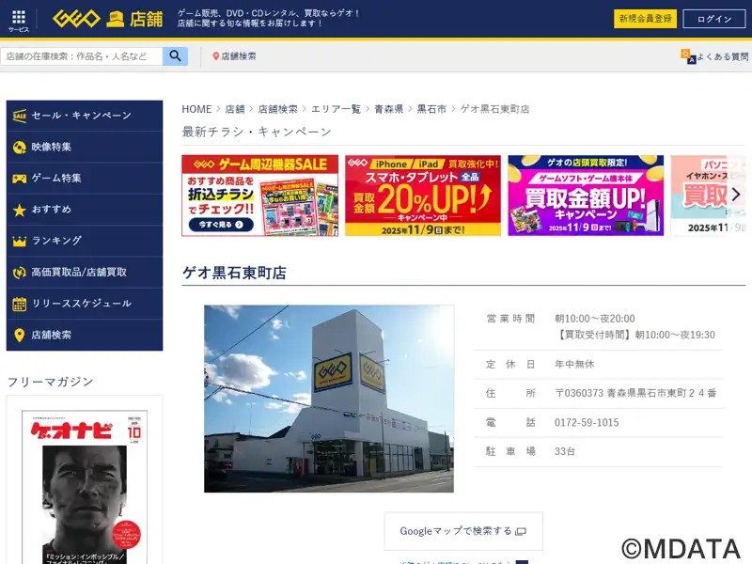
Task: Click ゲオ黒石東町店 in the breadcrumb
Action: tap(495, 109)
